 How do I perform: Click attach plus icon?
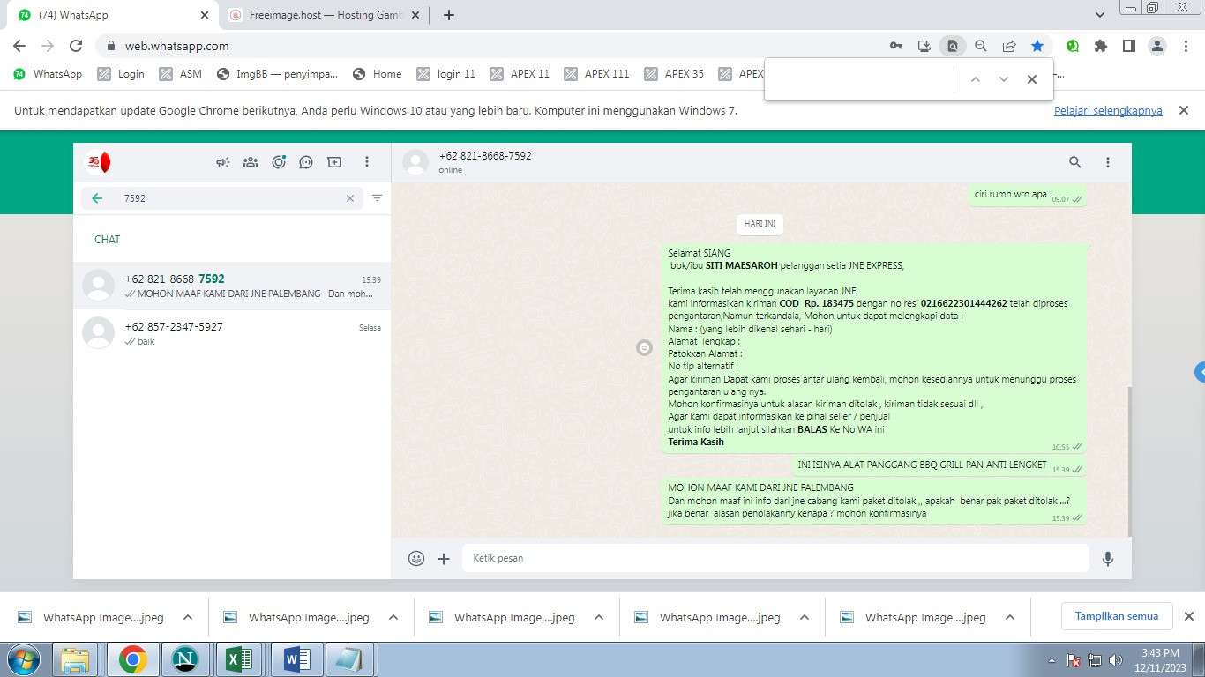coord(444,558)
